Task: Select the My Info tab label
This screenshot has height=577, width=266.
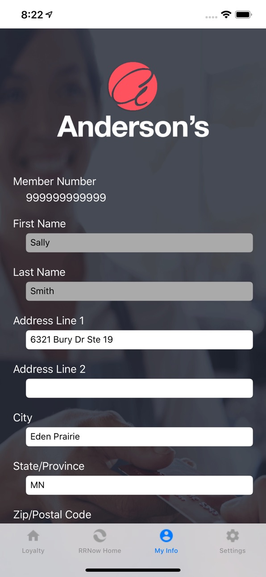Action: (x=166, y=551)
